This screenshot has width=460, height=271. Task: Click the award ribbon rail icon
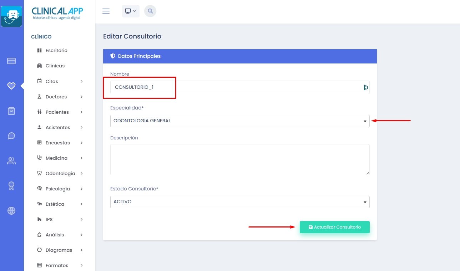pyautogui.click(x=11, y=186)
